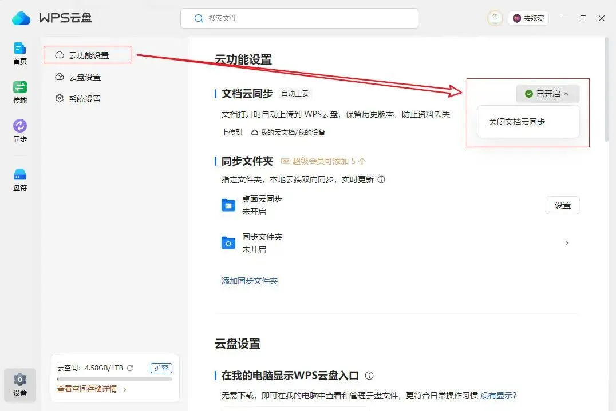Click the 同步文件夹 folder icon
Image resolution: width=616 pixels, height=411 pixels.
pos(228,243)
